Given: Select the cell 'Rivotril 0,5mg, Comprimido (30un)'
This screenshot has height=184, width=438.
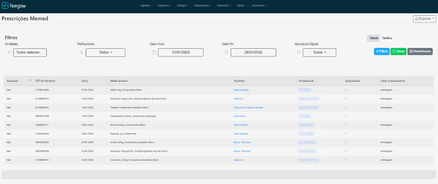Looking at the screenshot, I should click(x=128, y=125).
